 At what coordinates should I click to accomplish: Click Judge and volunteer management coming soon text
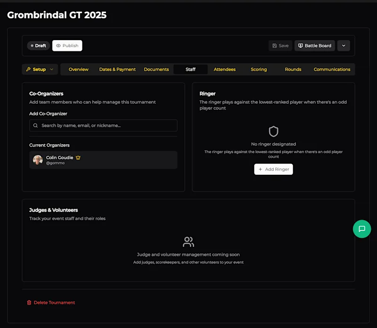(x=188, y=254)
